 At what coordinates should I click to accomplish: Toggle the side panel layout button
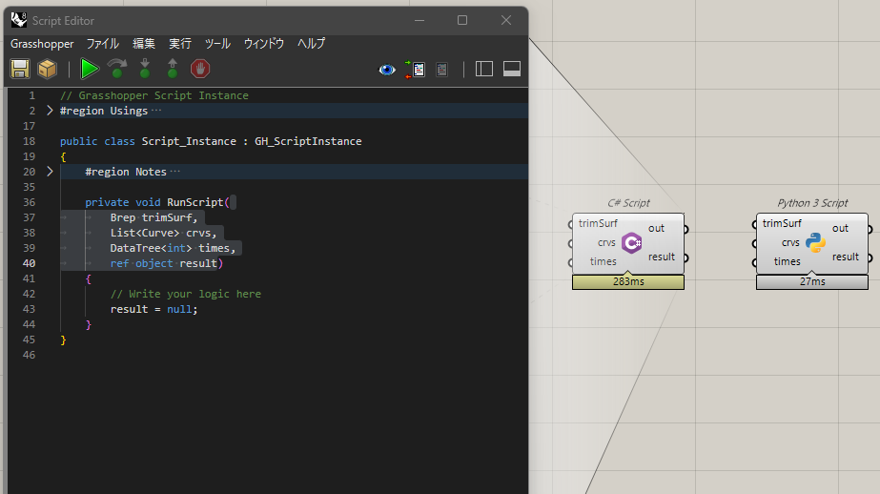point(484,69)
